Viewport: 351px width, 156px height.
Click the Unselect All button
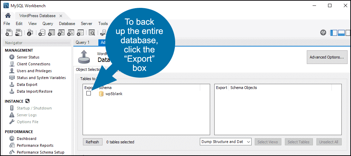329,142
